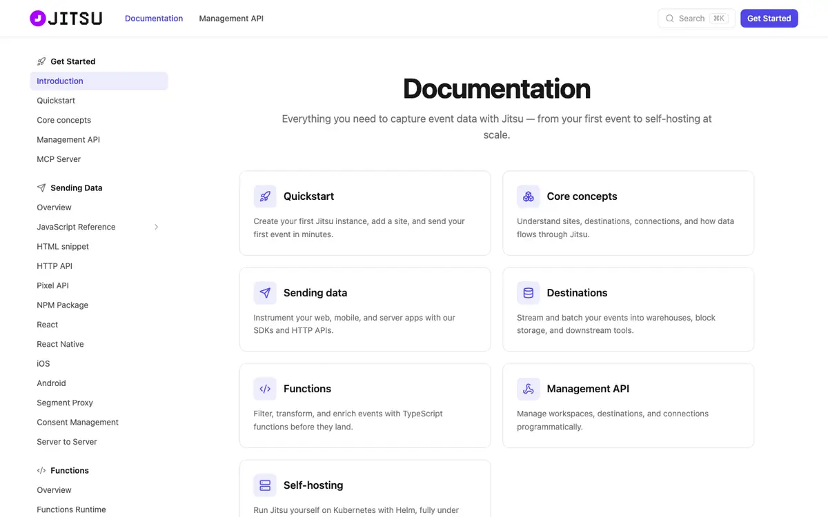The height and width of the screenshot is (517, 828).
Task: Click the Sending Data section heading
Action: pyautogui.click(x=76, y=187)
